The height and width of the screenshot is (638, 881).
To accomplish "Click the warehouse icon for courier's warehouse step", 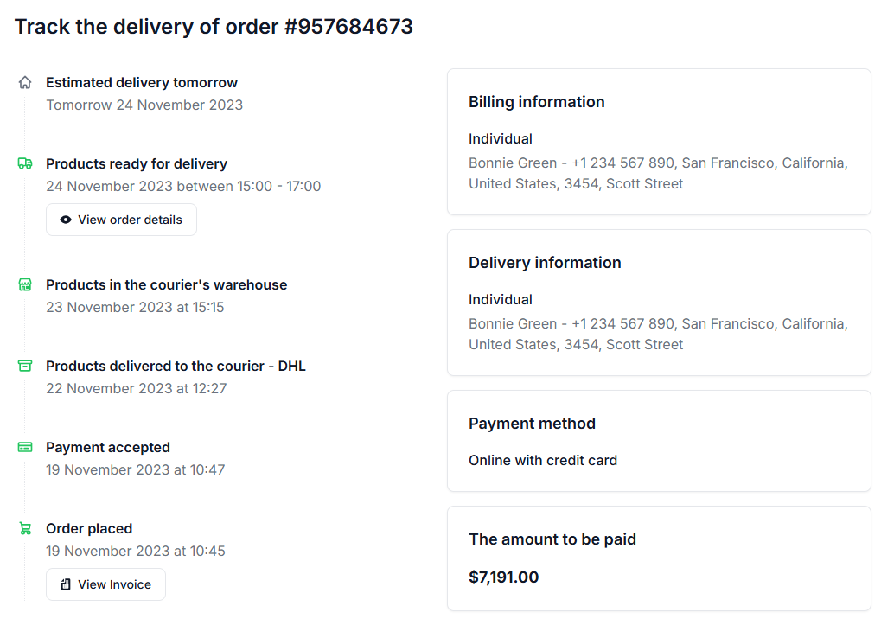I will point(24,284).
